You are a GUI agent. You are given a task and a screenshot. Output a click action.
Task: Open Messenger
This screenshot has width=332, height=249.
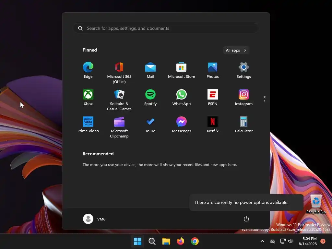(x=182, y=125)
